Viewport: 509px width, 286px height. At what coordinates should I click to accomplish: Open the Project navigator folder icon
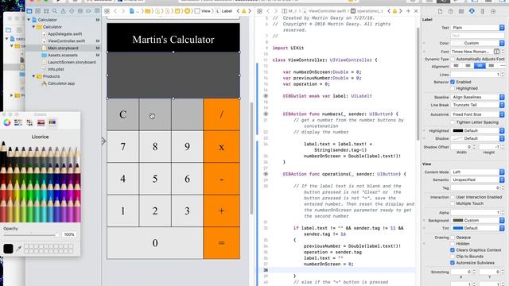(29, 10)
